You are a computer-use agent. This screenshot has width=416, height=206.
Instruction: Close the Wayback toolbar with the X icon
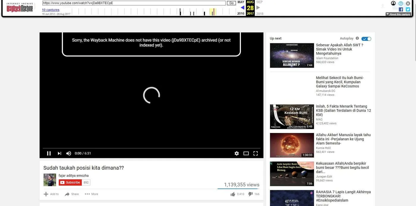pyautogui.click(x=408, y=3)
